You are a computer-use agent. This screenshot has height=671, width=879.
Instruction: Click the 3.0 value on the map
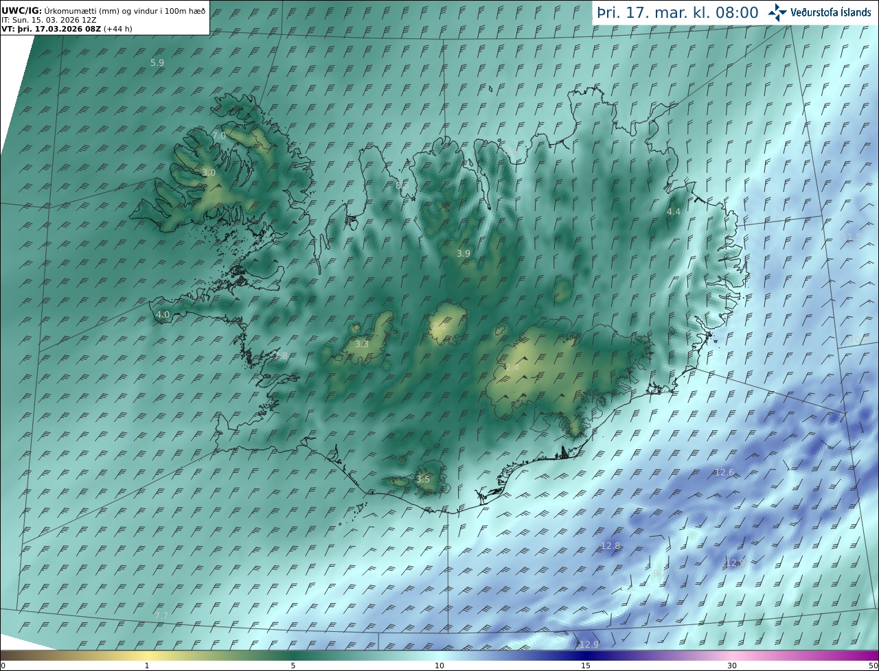209,173
